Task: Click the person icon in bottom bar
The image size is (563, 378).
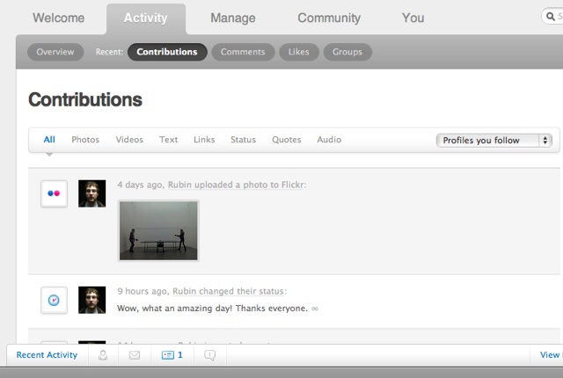Action: click(x=103, y=355)
